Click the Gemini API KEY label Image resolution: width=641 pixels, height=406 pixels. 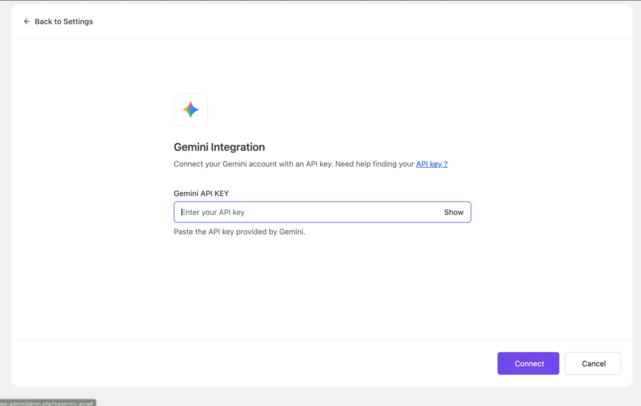tap(201, 193)
